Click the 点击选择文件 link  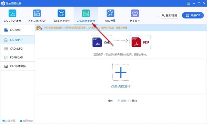pyautogui.click(x=121, y=86)
